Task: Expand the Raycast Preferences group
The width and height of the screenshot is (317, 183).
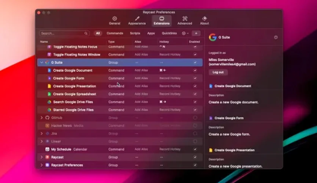Action: point(42,165)
